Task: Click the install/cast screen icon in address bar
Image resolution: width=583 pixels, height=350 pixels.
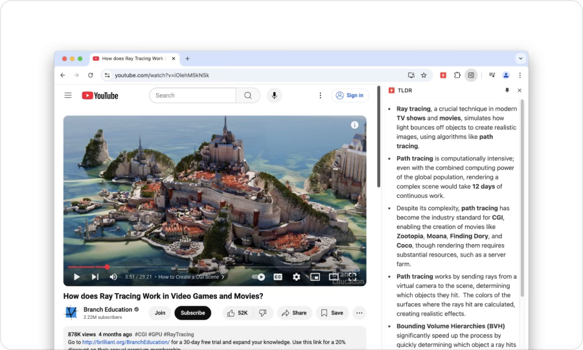Action: coord(411,75)
